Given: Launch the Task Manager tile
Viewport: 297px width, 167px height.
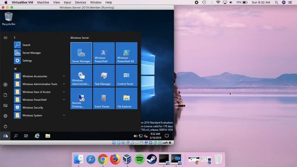Looking at the screenshot, I should (x=104, y=76).
